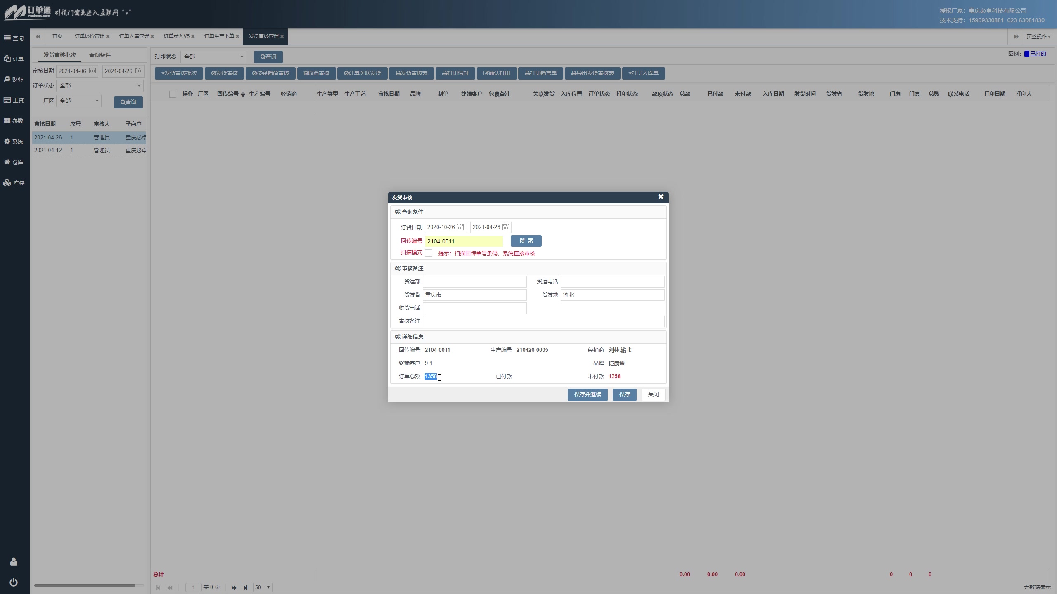
Task: Select the 发货审核批次 panel tab
Action: point(60,55)
